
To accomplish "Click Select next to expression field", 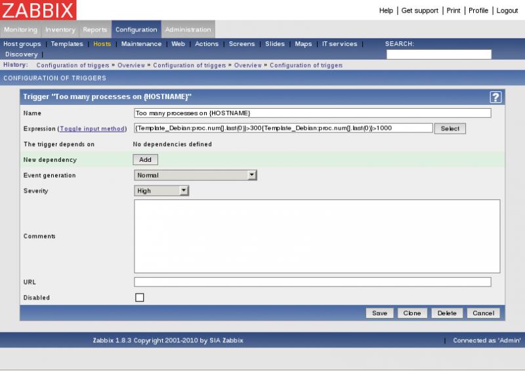I will [450, 128].
